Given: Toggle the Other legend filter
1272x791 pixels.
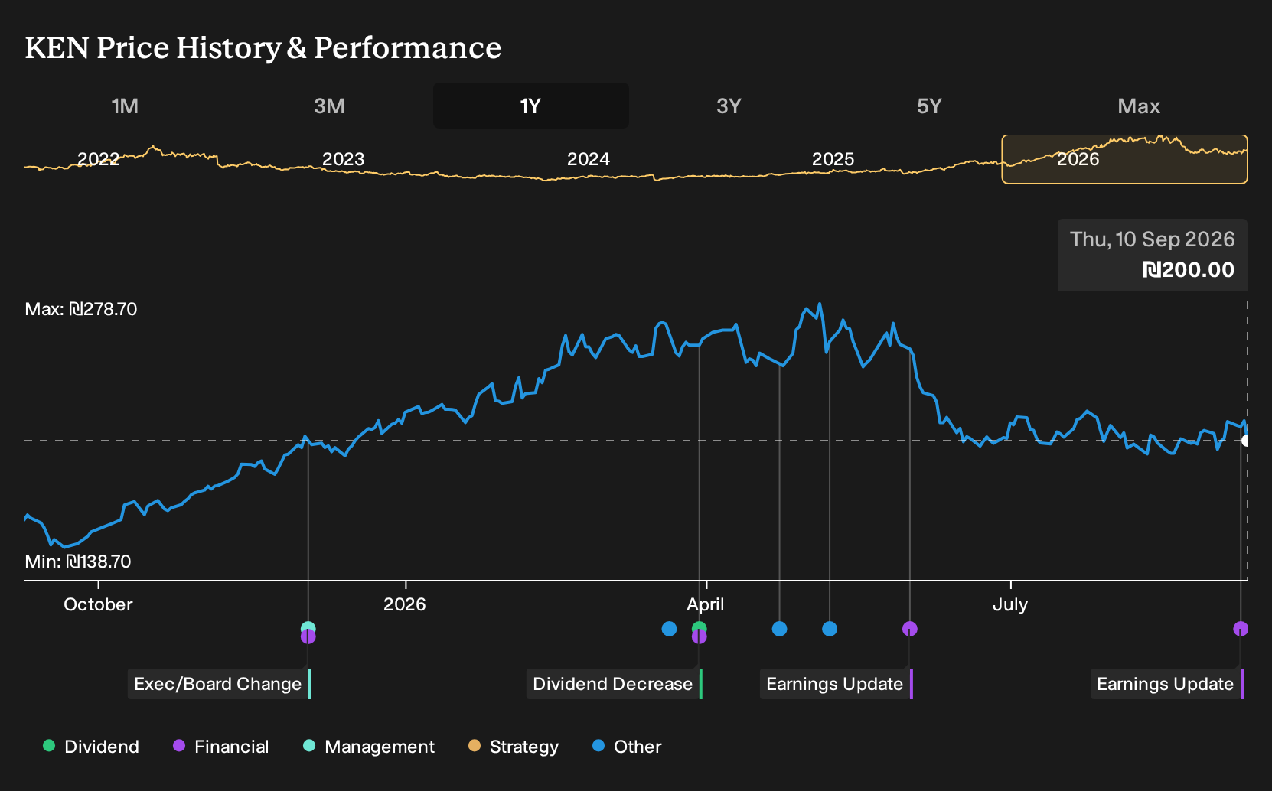Looking at the screenshot, I should tap(627, 747).
